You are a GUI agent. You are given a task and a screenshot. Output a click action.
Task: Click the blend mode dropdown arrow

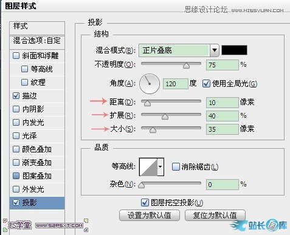coord(215,50)
